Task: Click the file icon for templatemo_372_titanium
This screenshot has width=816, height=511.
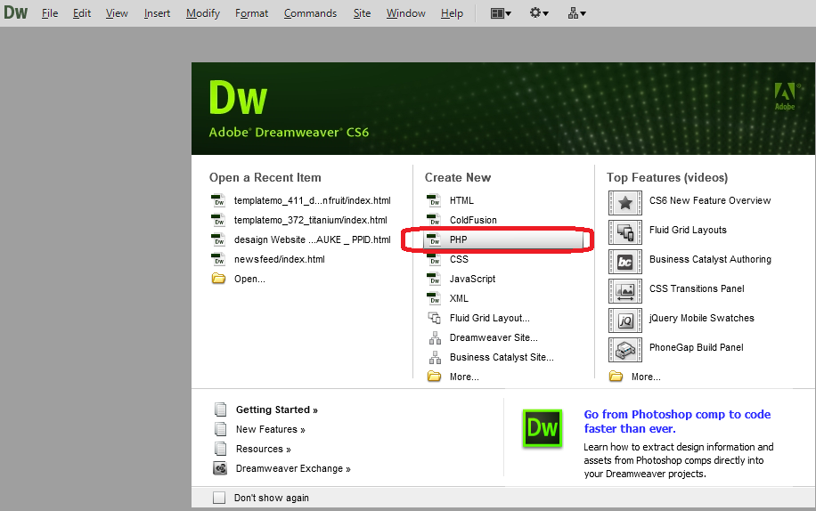Action: pyautogui.click(x=218, y=220)
